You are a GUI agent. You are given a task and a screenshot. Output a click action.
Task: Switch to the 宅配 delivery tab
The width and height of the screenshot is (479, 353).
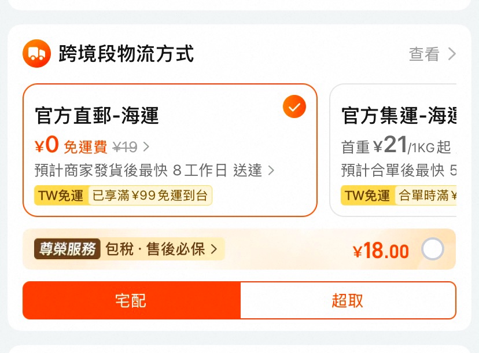tap(131, 300)
